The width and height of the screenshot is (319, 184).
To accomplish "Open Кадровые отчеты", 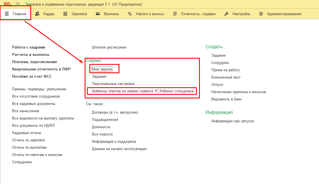I will coord(26,133).
